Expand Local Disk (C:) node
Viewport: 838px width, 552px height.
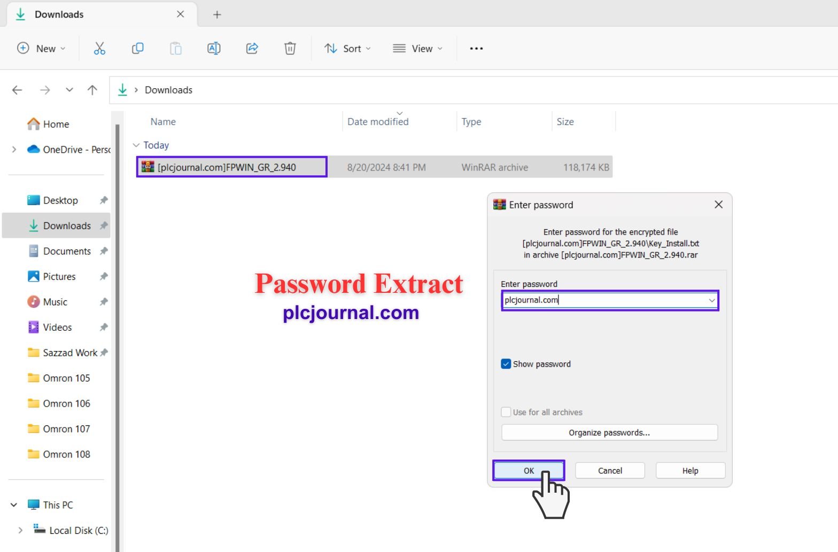[20, 530]
